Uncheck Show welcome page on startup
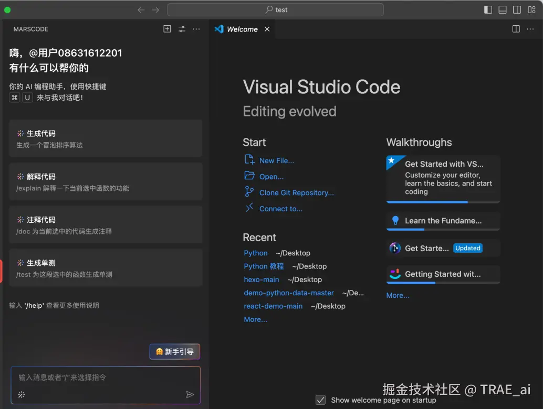This screenshot has height=409, width=543. pyautogui.click(x=320, y=400)
